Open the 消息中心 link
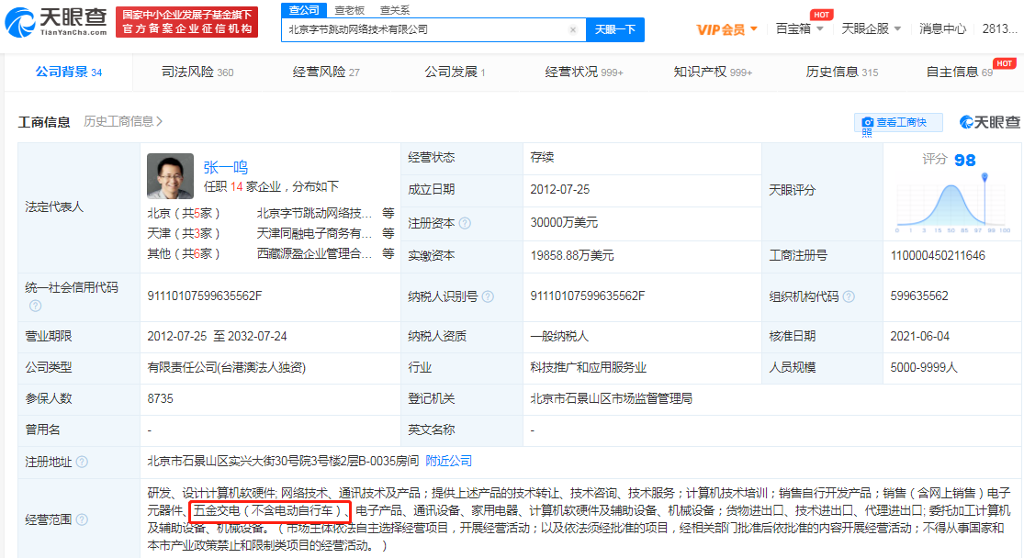Screen dimensions: 1024x558 [x=942, y=28]
